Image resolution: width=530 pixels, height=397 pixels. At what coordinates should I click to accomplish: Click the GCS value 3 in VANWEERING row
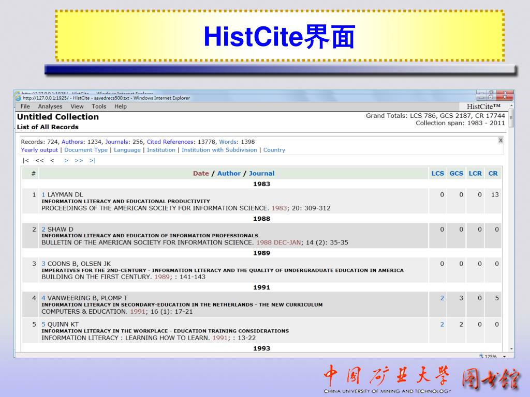pyautogui.click(x=461, y=298)
